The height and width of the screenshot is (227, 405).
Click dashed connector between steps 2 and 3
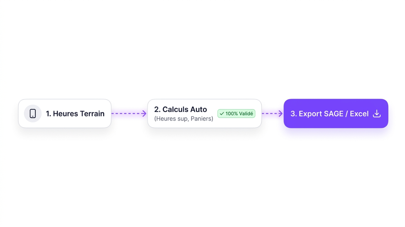click(x=272, y=114)
